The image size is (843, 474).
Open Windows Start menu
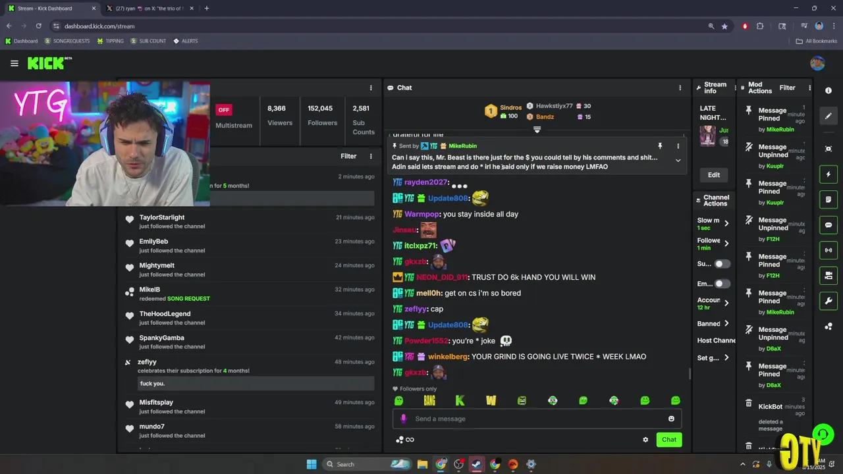coord(312,464)
